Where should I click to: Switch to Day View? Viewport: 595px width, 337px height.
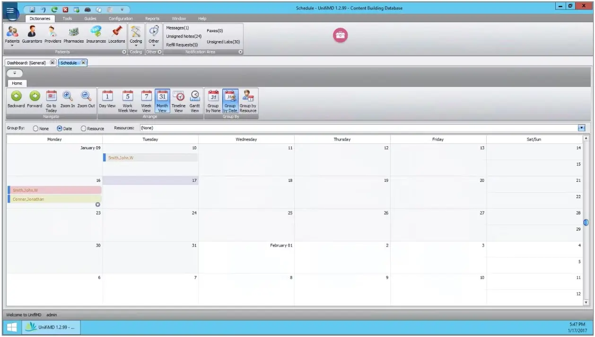coord(107,100)
